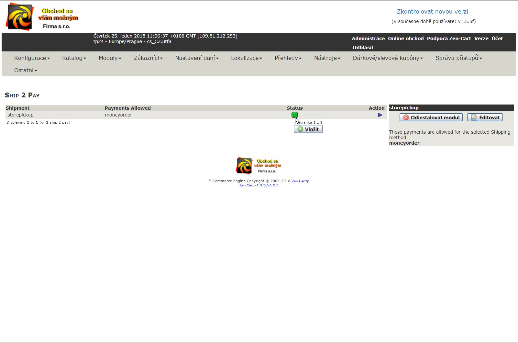Click the footer store logo image

(259, 166)
